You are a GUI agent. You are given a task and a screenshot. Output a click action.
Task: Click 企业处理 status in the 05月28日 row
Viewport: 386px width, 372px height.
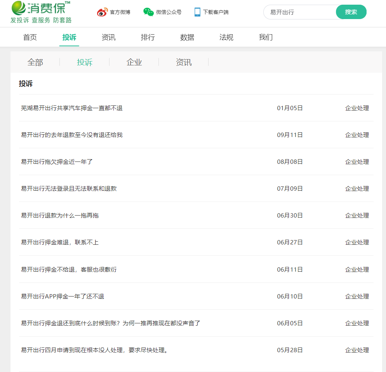pos(357,350)
